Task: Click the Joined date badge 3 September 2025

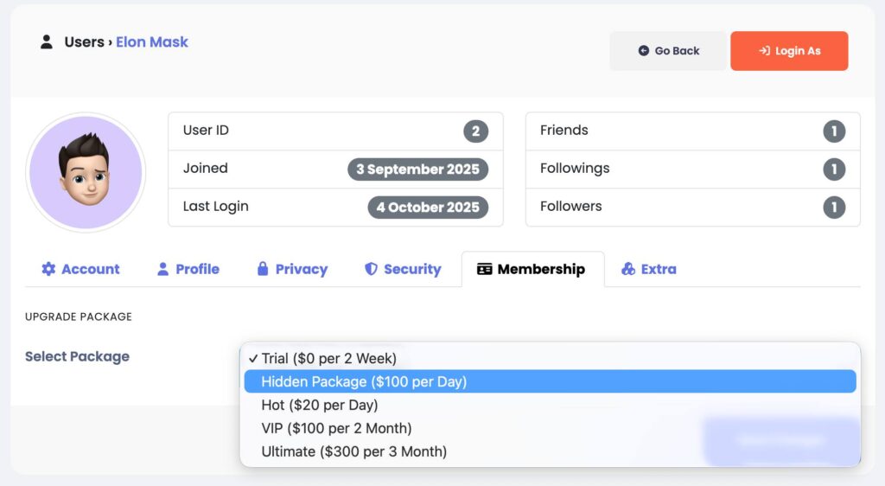Action: 417,169
